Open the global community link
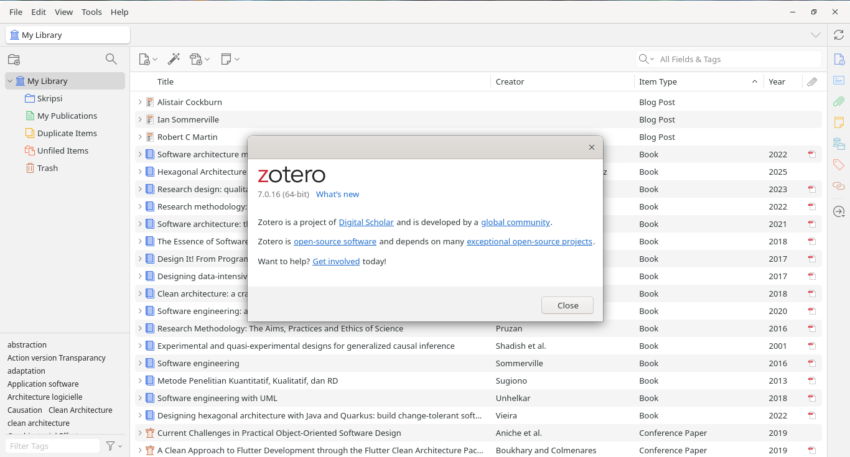The height and width of the screenshot is (457, 850). tap(515, 222)
